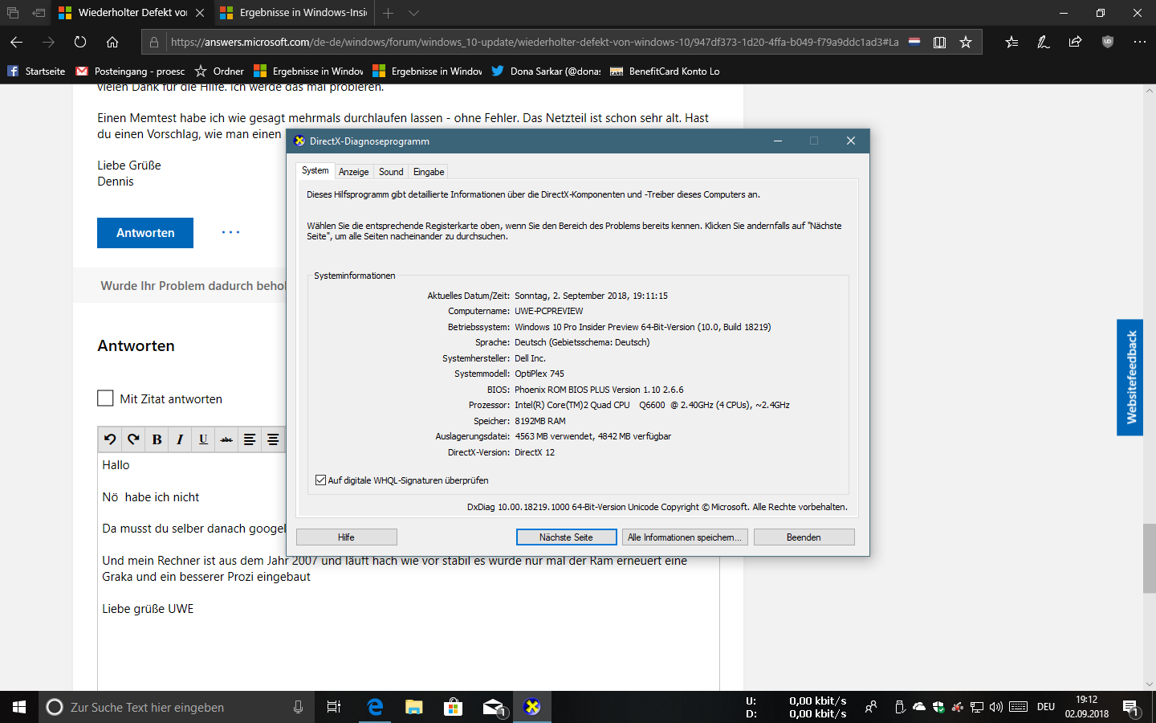Click the Edge share icon
1156x723 pixels.
pyautogui.click(x=1075, y=42)
